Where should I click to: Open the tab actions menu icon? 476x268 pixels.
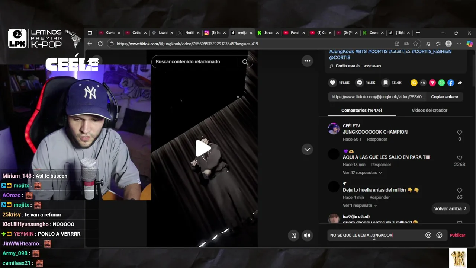pos(90,33)
